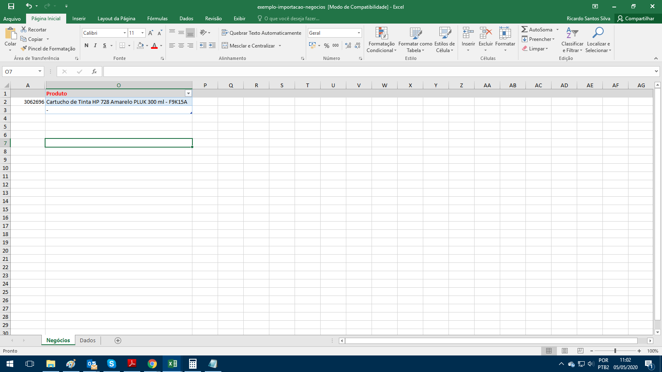Apply fill color bucket
Viewport: 662px width, 372px height.
point(140,45)
